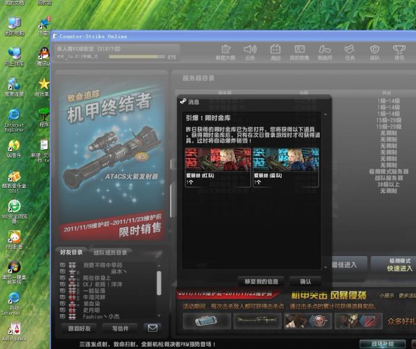Open 腾讯QQ penguin desktop icon

click(45, 56)
